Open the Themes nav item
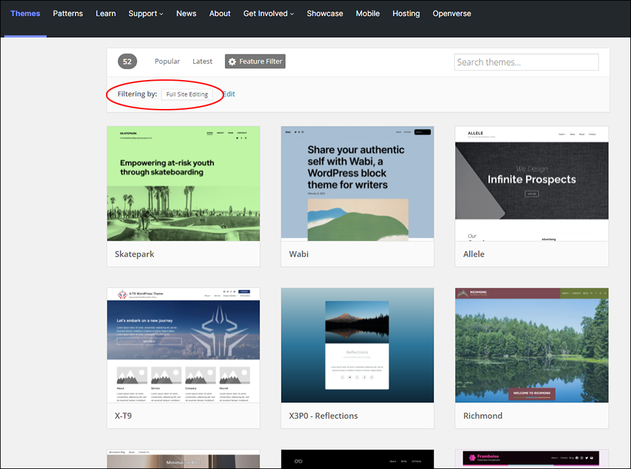 point(25,14)
